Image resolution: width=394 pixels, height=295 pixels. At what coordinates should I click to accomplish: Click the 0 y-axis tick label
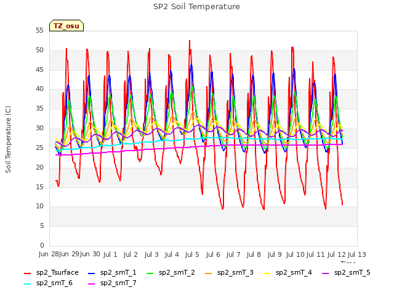pyautogui.click(x=42, y=245)
